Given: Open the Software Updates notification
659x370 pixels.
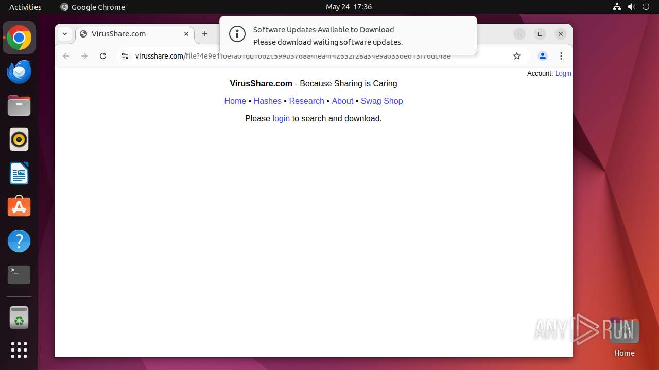Looking at the screenshot, I should pos(348,35).
